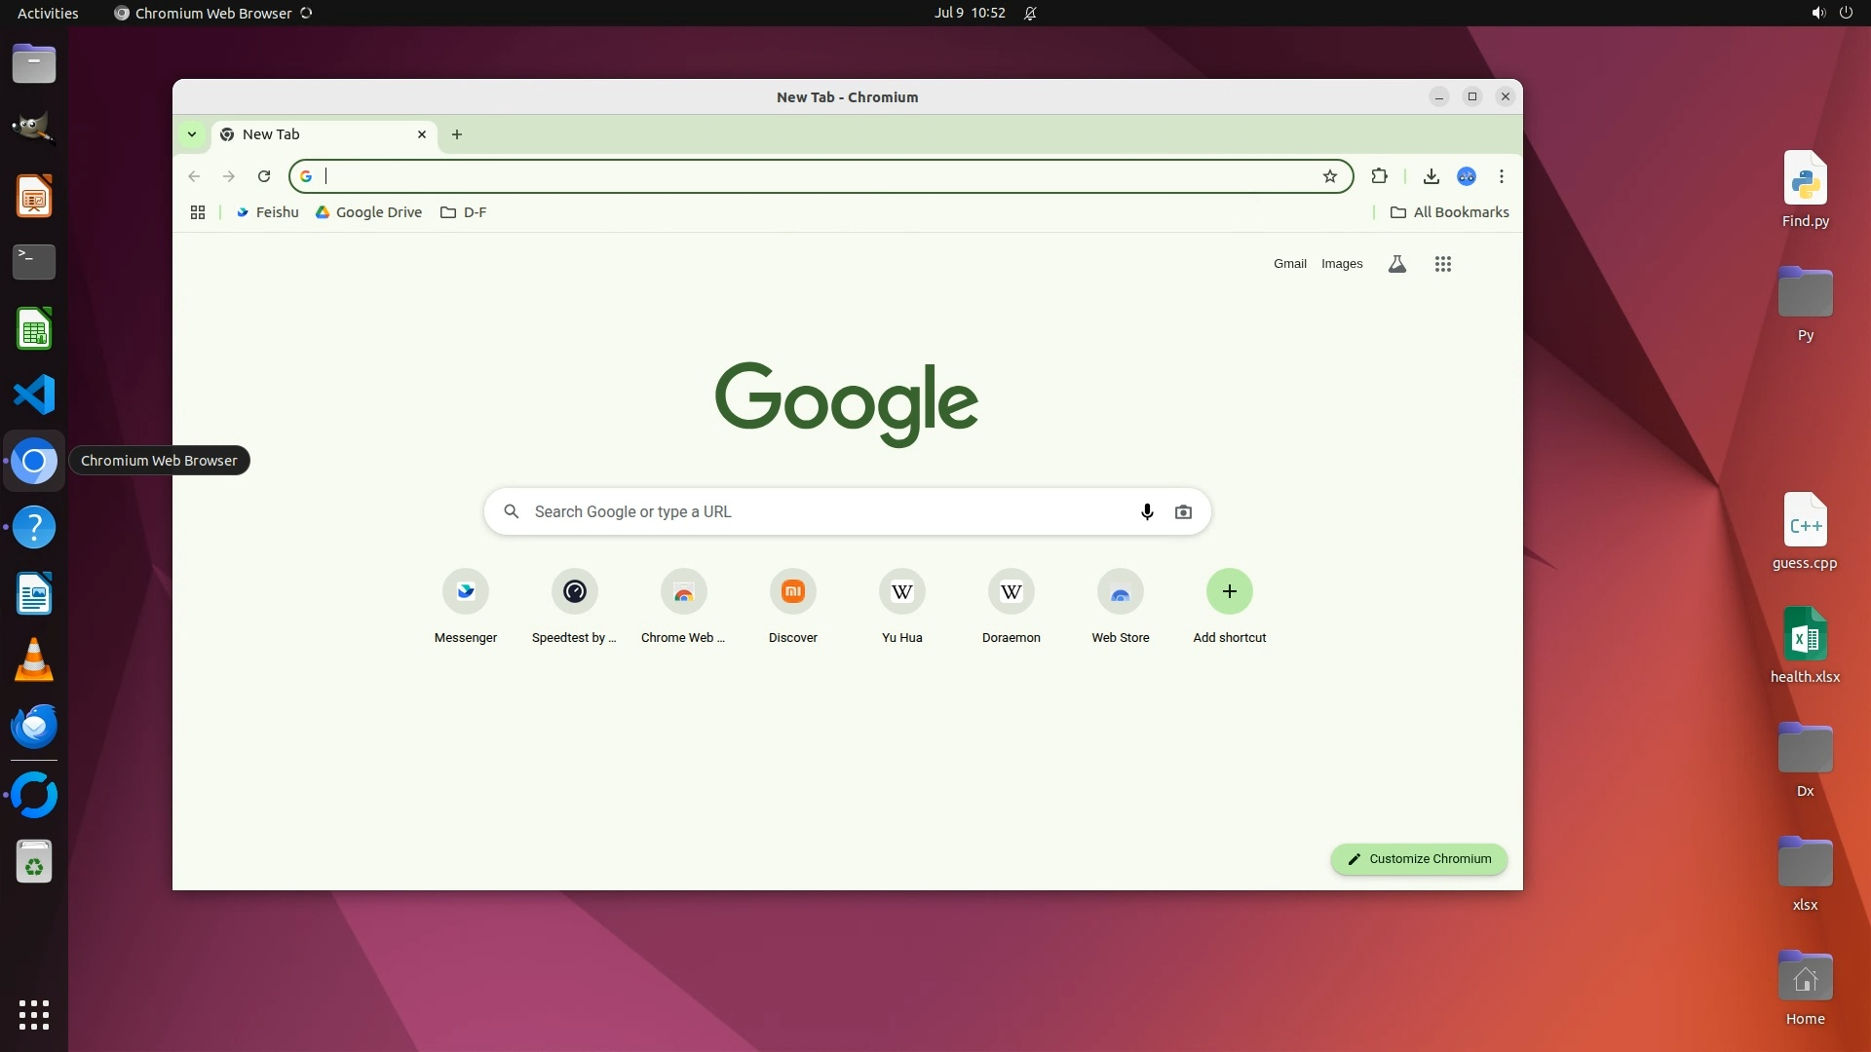Open the Extensions puzzle icon
The image size is (1871, 1052).
pyautogui.click(x=1379, y=176)
